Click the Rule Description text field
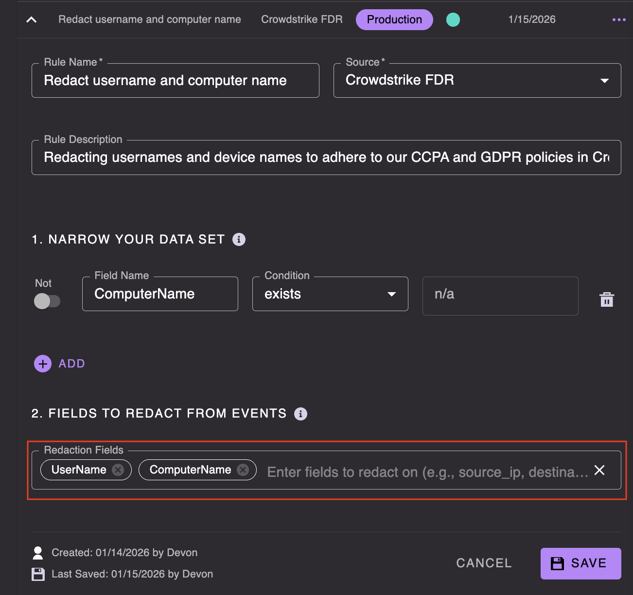 click(x=326, y=157)
